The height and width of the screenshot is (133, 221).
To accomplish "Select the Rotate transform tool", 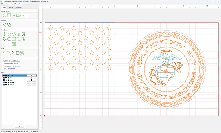I will pyautogui.click(x=14, y=34).
